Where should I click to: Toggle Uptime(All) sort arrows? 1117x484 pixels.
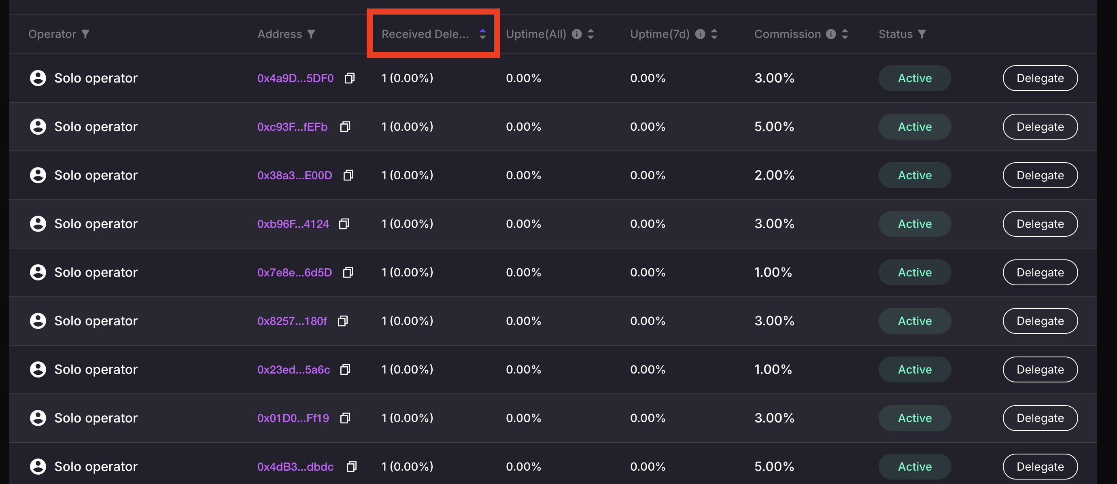click(590, 34)
